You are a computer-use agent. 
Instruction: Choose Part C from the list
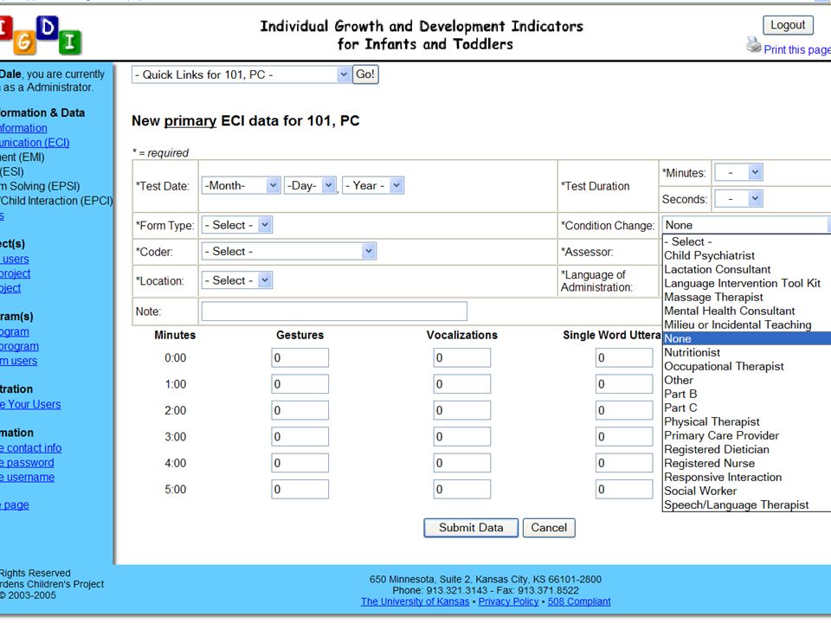(747, 408)
